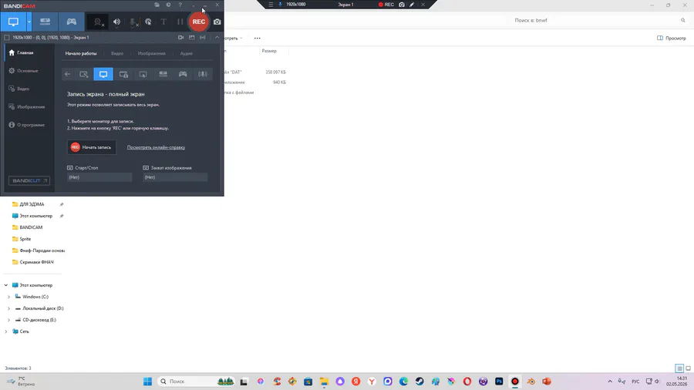Click the Старт/Стоп hotkey field

(x=99, y=177)
